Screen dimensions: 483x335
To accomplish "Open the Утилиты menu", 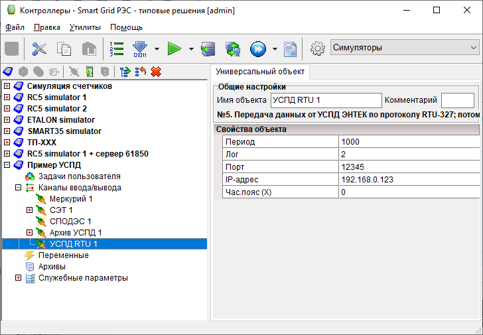I will [x=85, y=27].
